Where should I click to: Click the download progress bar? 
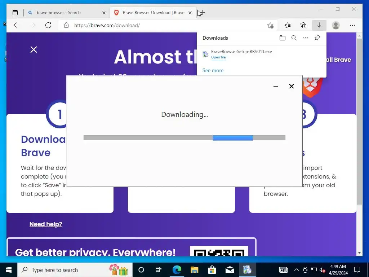tap(184, 138)
